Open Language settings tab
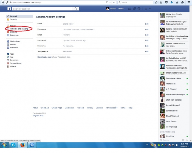Image resolution: width=192 pixels, height=153 pixels. [14, 35]
